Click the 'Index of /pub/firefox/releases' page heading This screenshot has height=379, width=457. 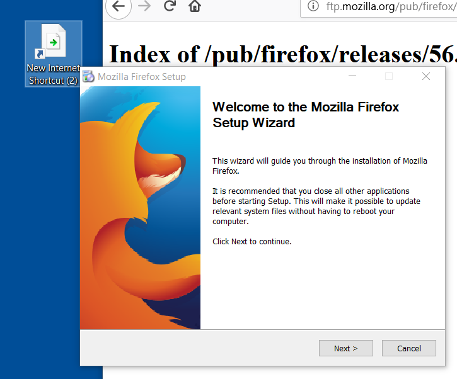tap(283, 54)
